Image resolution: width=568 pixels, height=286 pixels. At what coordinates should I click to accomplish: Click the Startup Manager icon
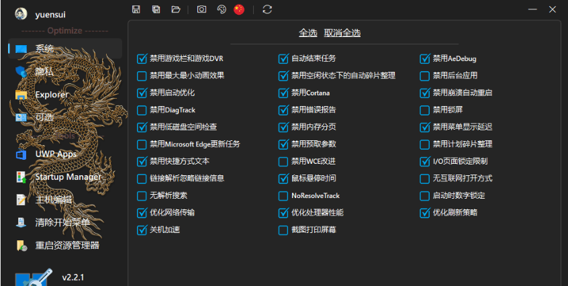(21, 177)
